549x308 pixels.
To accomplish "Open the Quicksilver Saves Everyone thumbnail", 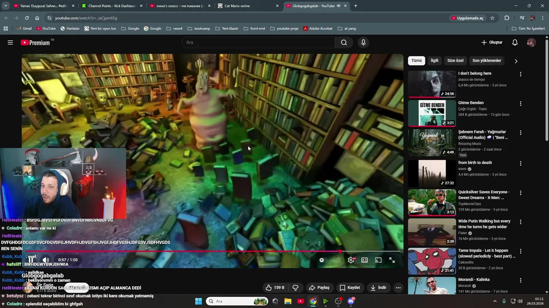I will (432, 202).
